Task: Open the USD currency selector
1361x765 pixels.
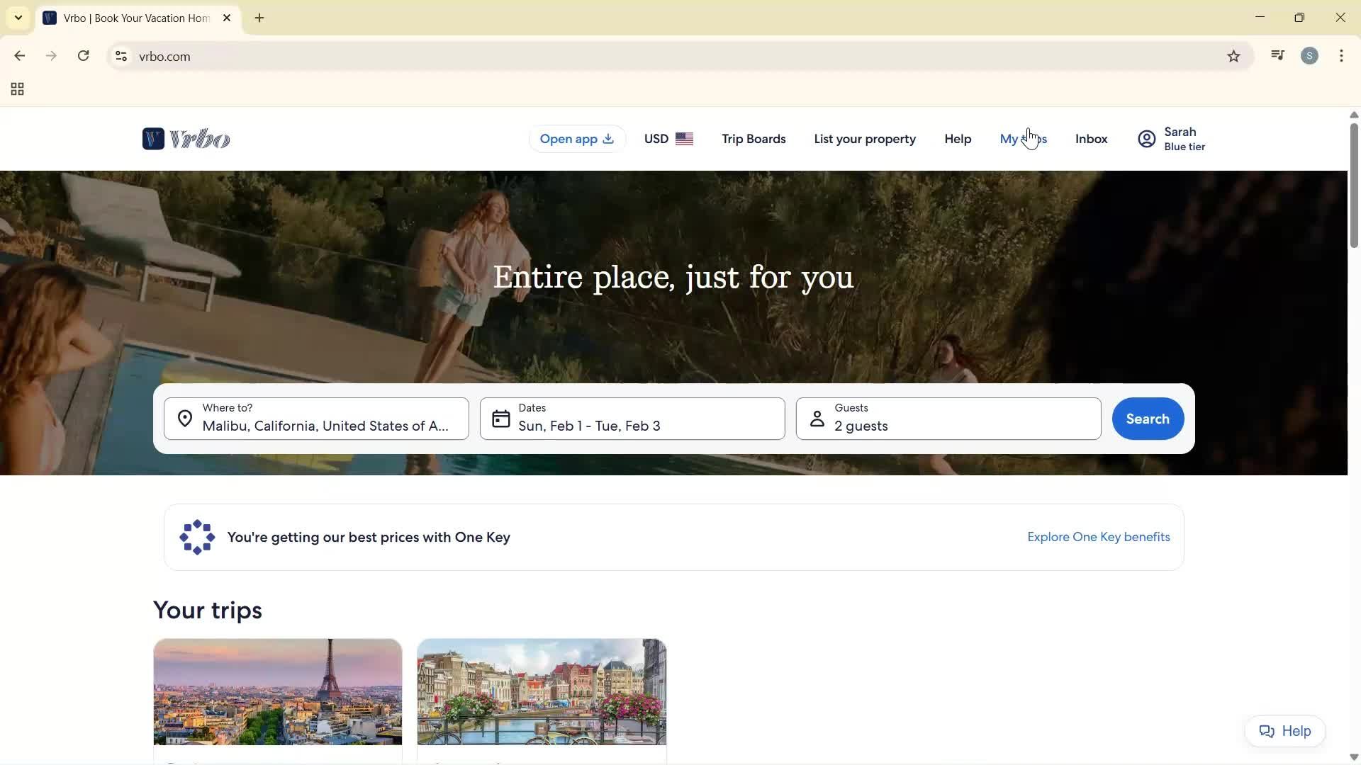Action: pyautogui.click(x=667, y=138)
